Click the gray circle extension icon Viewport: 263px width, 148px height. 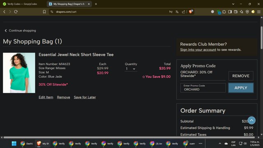click(212, 12)
